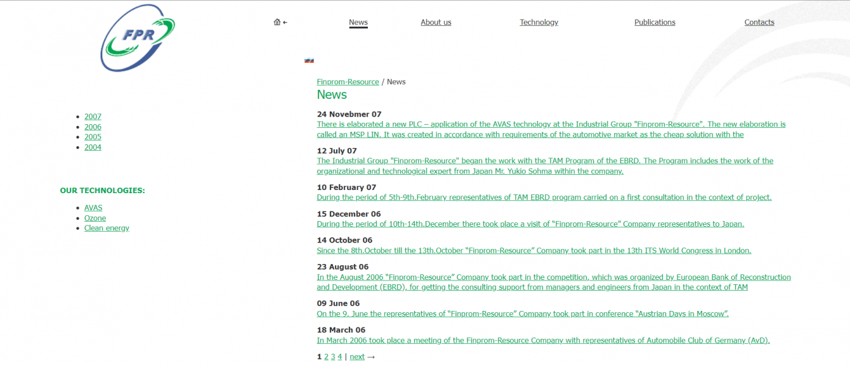Filter news by year 2006
The width and height of the screenshot is (850, 366).
point(93,127)
